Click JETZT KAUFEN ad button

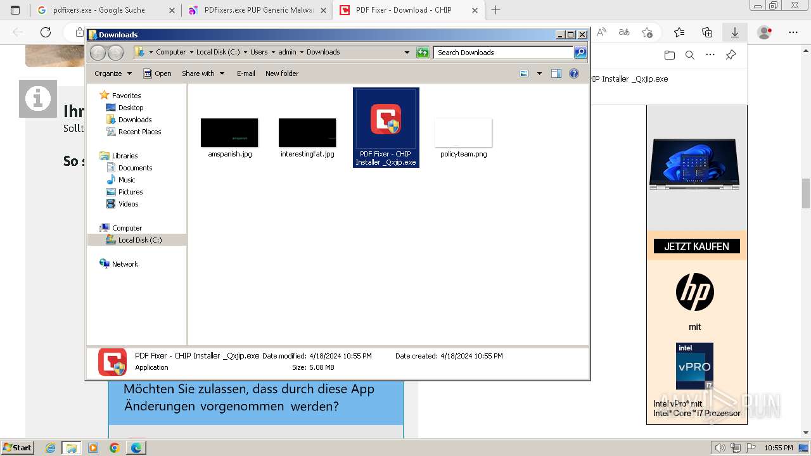[x=696, y=246]
